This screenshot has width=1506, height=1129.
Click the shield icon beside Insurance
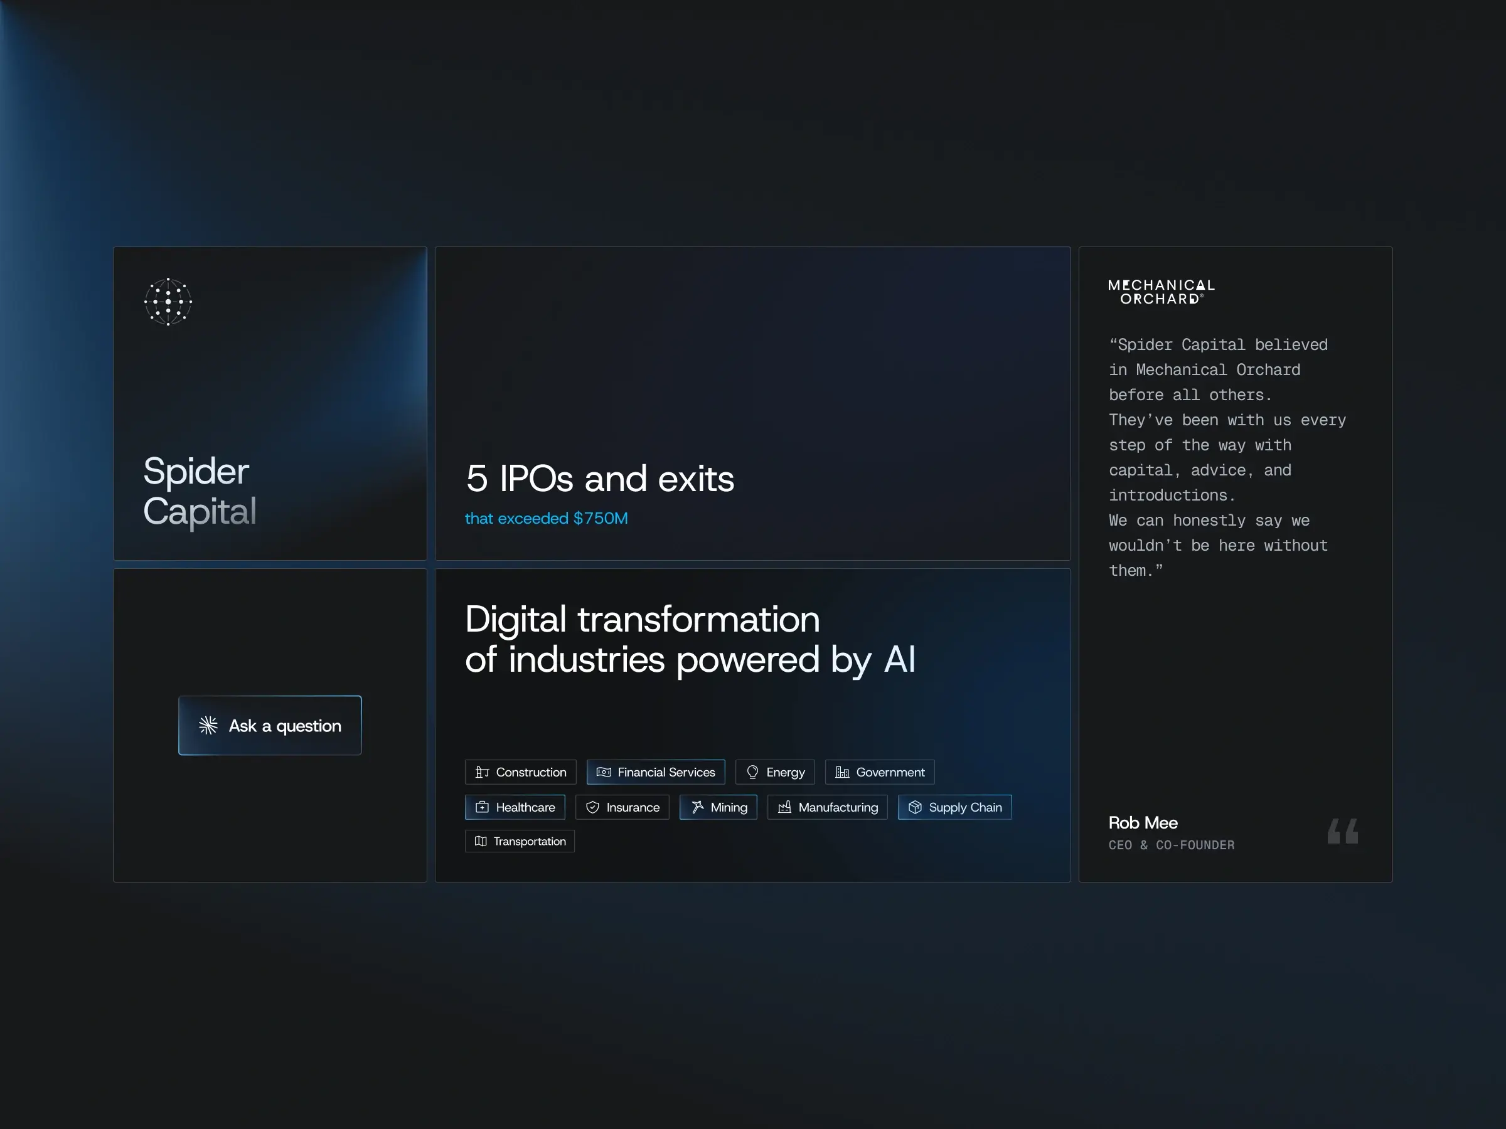point(592,807)
